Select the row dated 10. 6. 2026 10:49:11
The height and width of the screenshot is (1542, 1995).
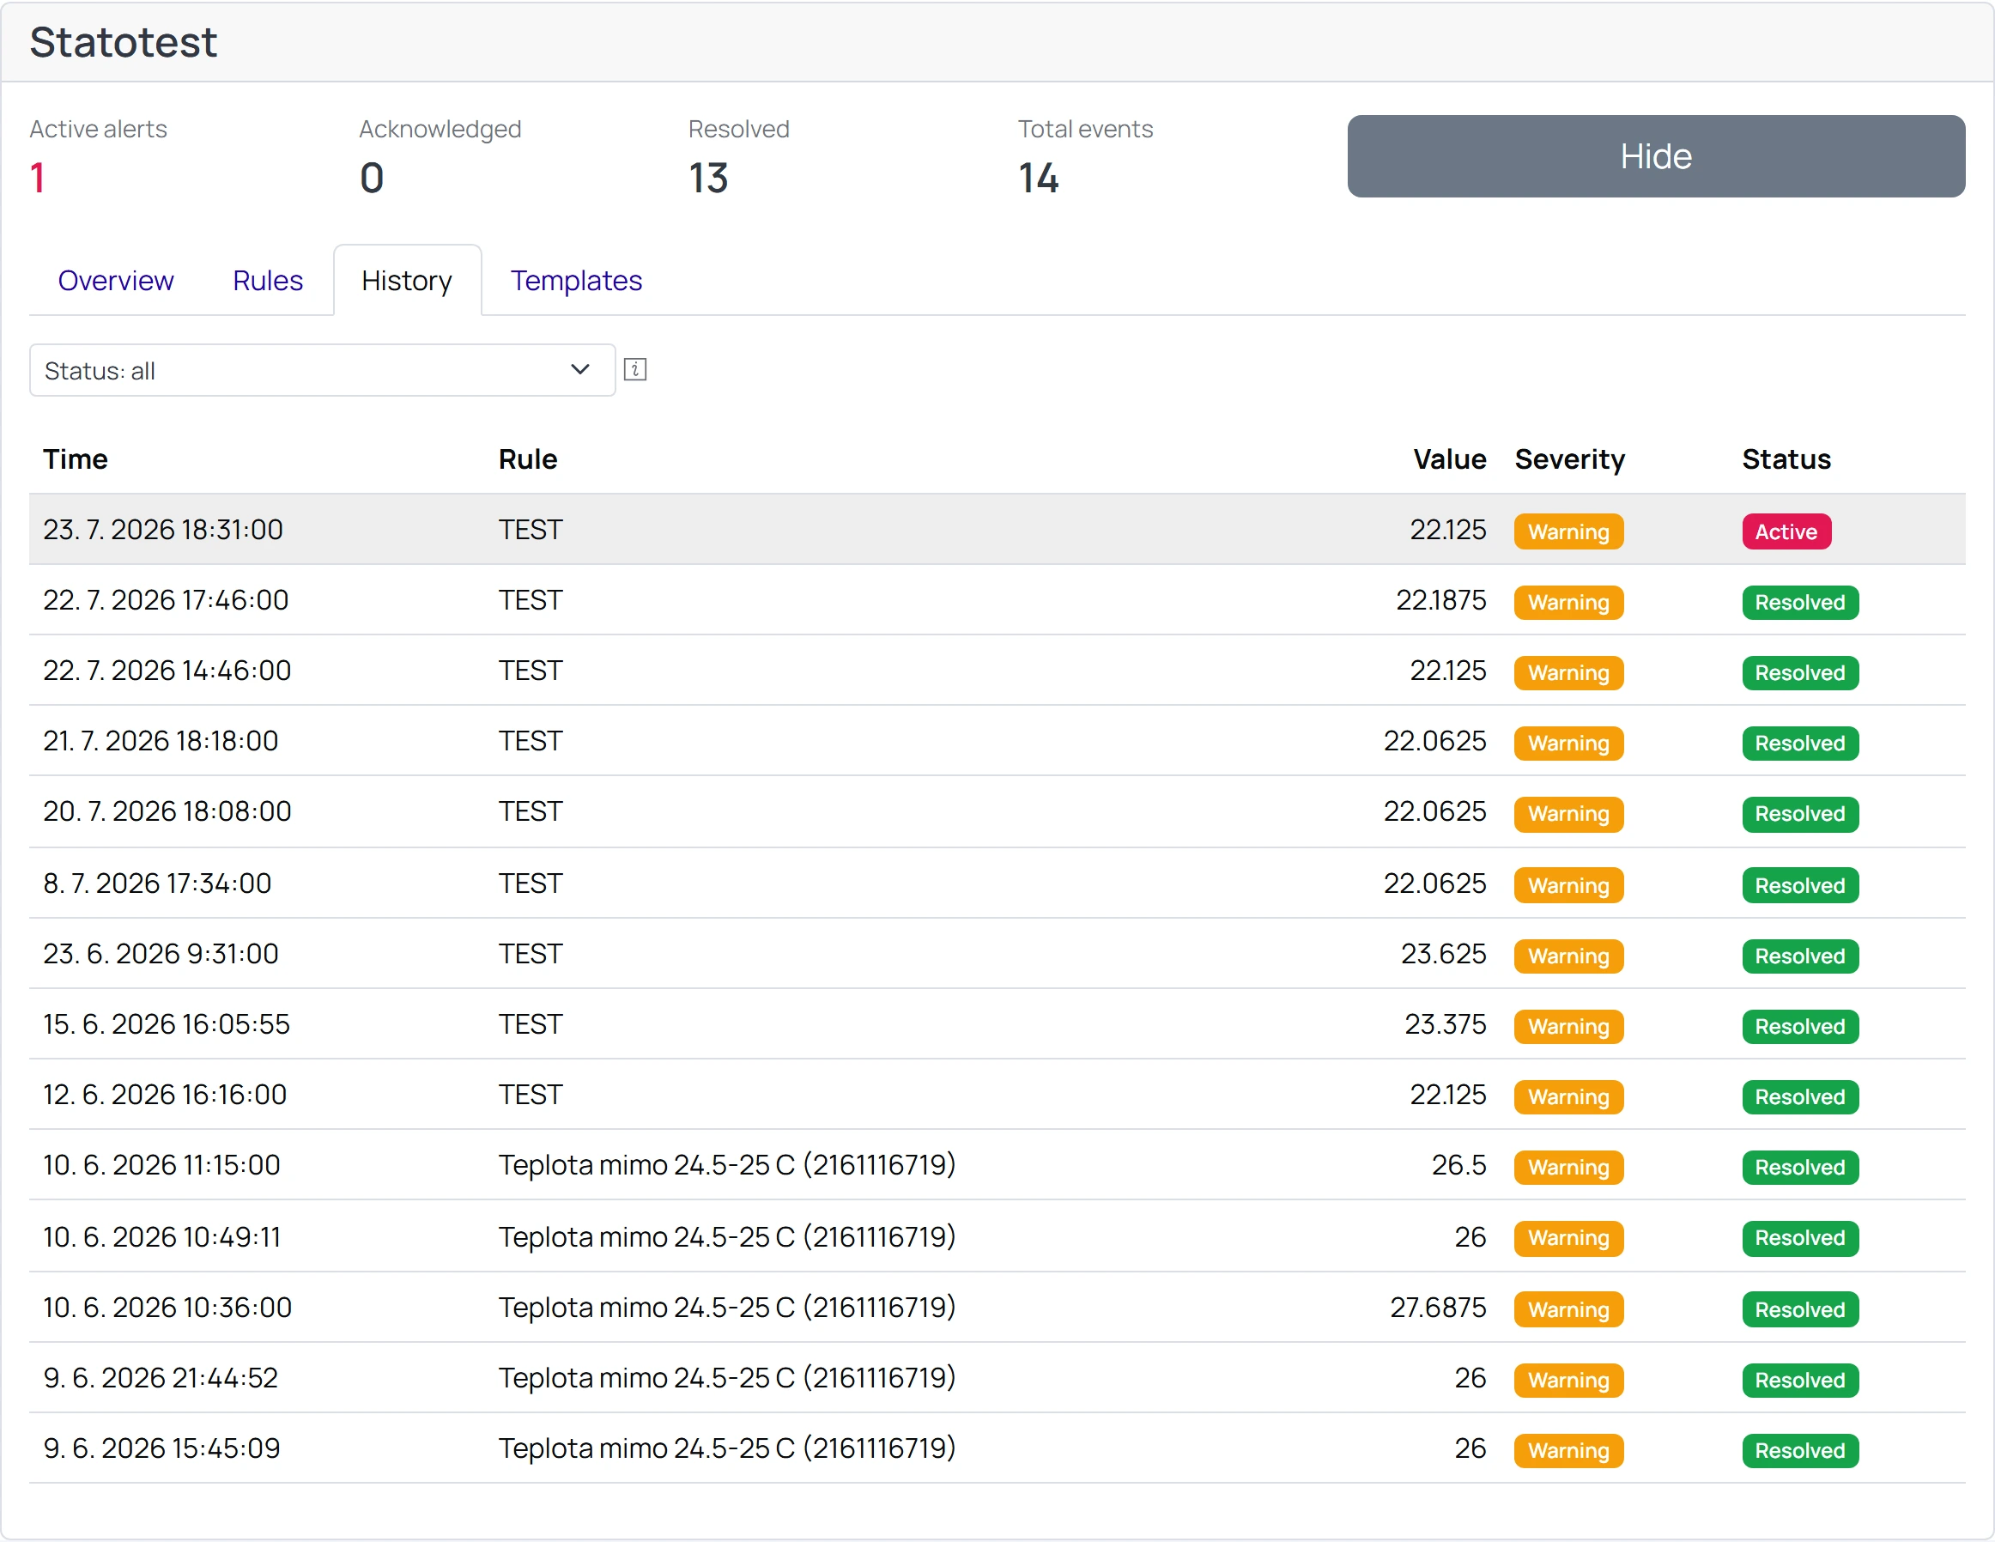click(997, 1236)
